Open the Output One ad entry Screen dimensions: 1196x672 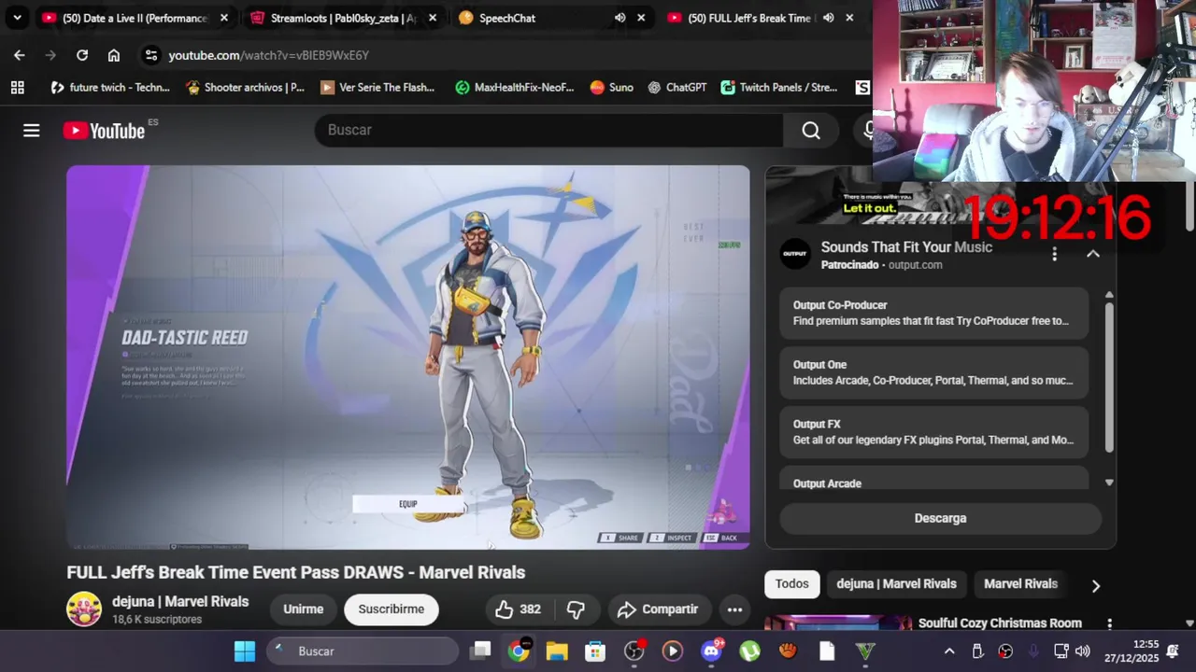[934, 372]
